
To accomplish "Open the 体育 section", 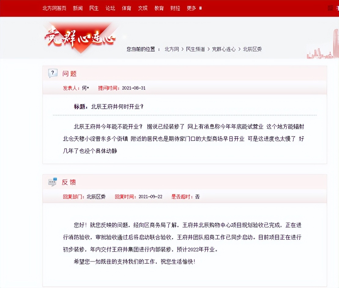I will coord(126,8).
